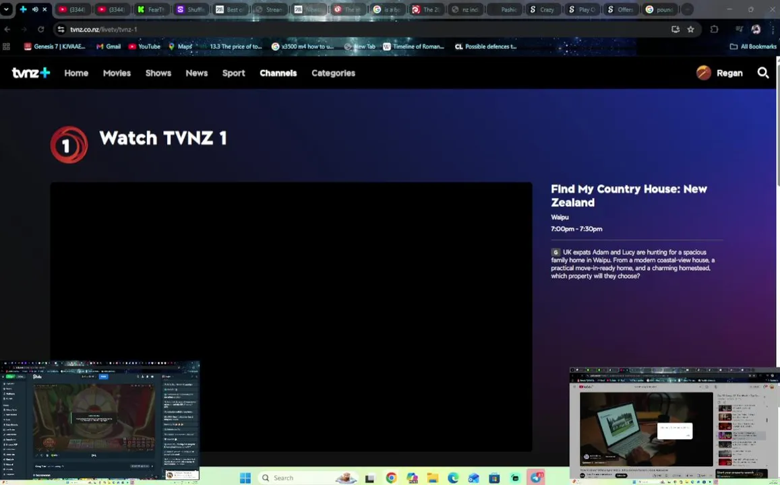Open the Gmail bookmark

point(109,46)
